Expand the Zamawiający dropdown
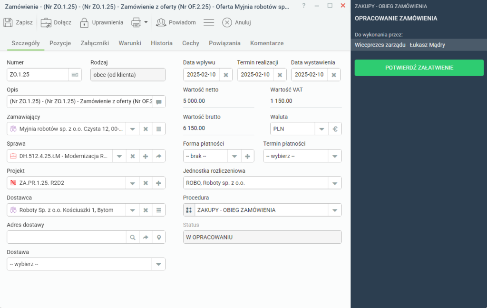487x308 pixels. coord(133,129)
